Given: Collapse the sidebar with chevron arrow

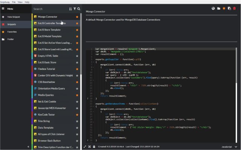Looking at the screenshot, I should pos(28,147).
